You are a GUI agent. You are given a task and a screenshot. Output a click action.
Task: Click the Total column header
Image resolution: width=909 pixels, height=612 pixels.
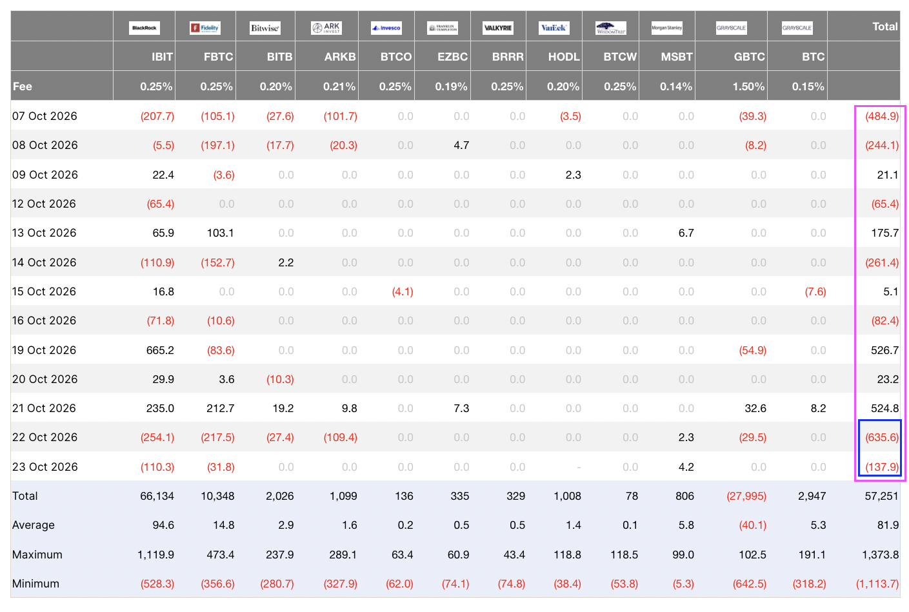click(x=884, y=26)
